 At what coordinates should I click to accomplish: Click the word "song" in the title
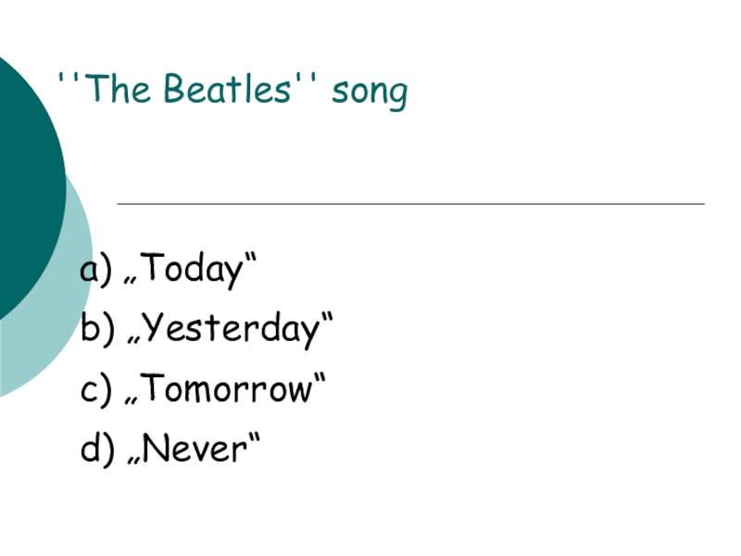coord(370,92)
